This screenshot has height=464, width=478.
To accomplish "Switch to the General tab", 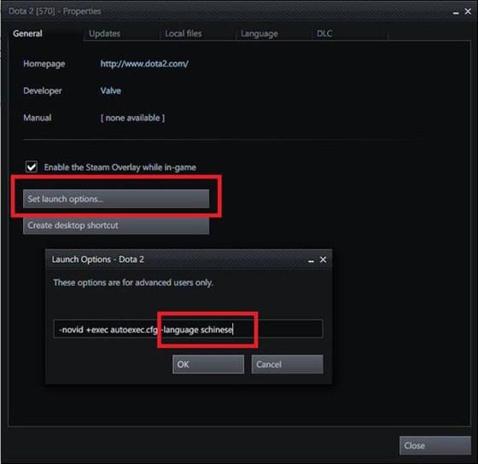I will [27, 33].
